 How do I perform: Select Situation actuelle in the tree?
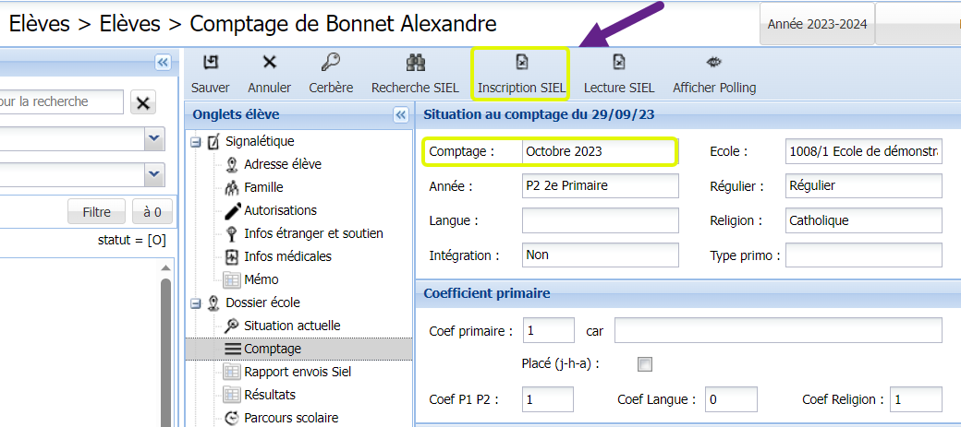point(292,326)
